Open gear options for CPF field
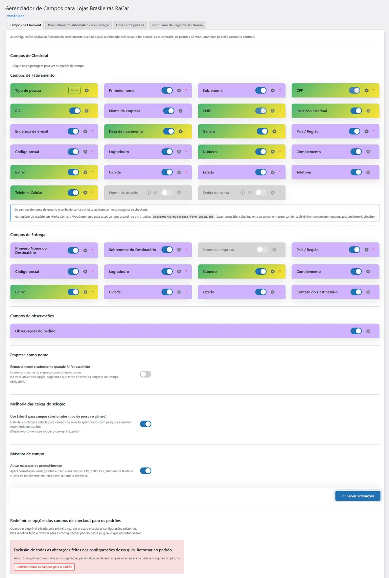Screen dimensions: 389x578 [x=366, y=91]
